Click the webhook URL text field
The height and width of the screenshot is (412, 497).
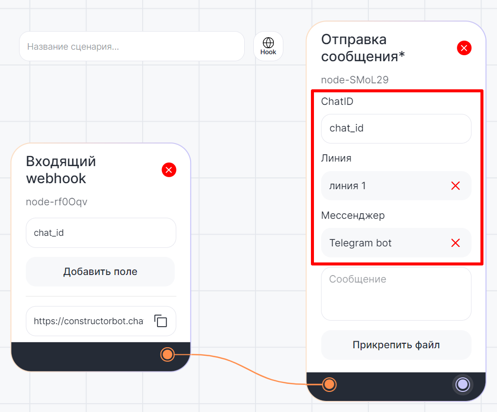[89, 321]
